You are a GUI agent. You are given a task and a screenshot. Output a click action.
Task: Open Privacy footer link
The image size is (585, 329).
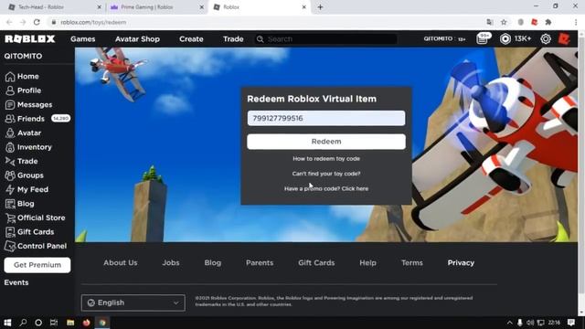pos(461,262)
